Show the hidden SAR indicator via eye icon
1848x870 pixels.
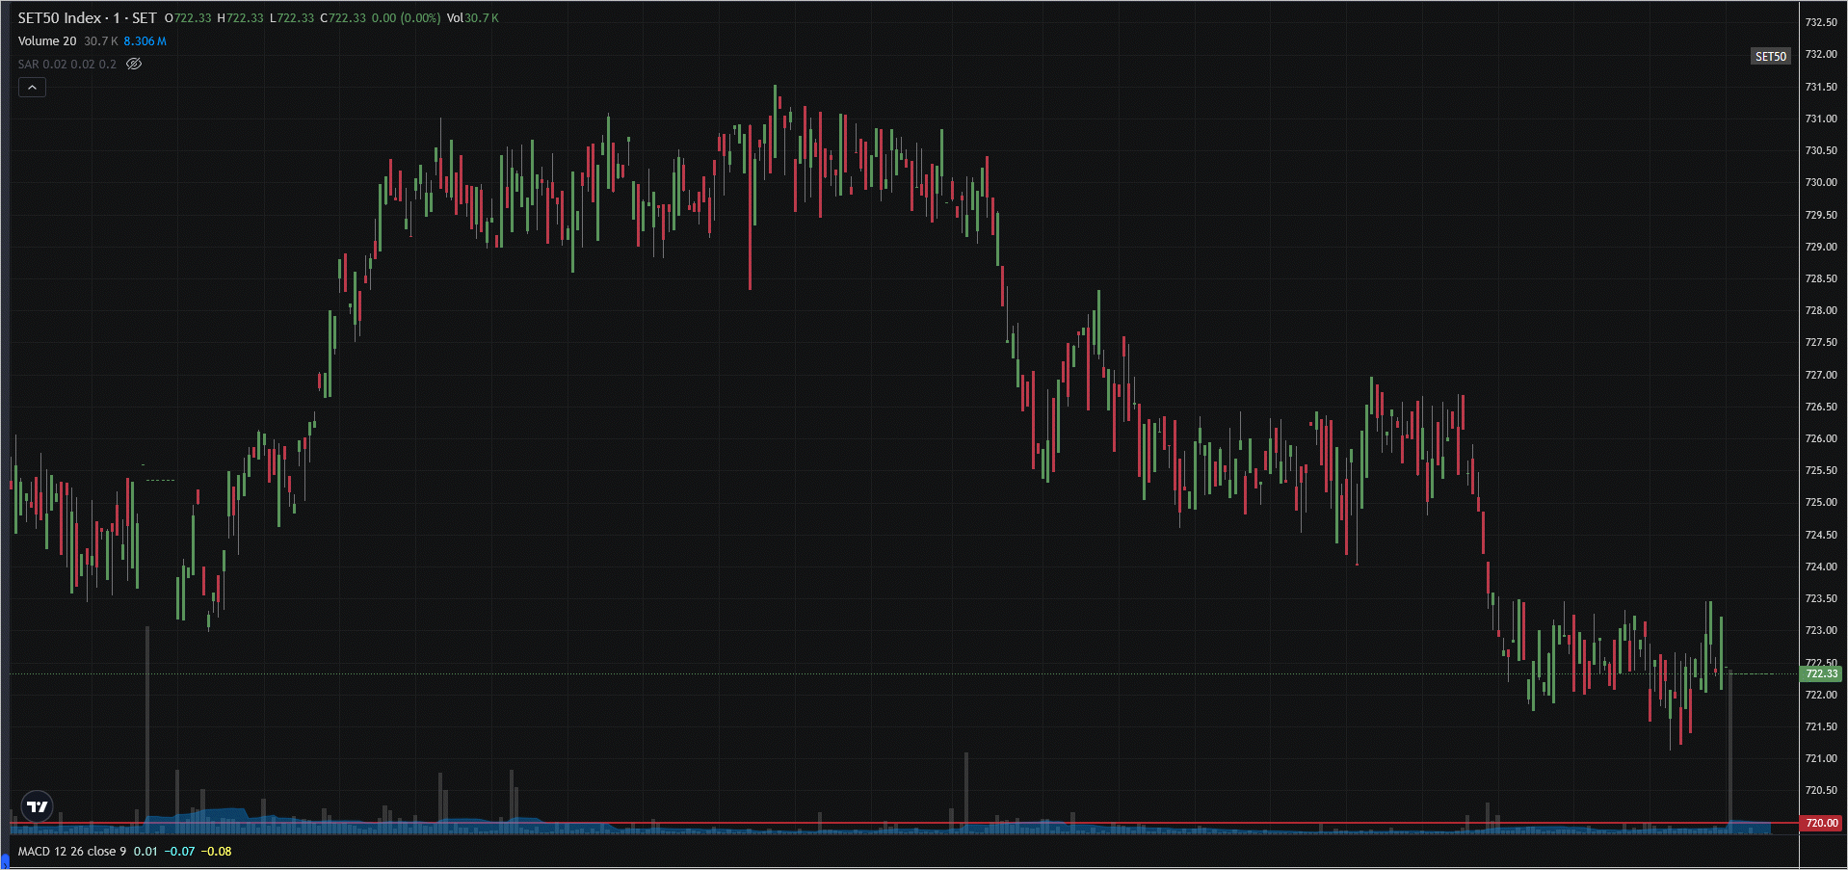point(134,64)
